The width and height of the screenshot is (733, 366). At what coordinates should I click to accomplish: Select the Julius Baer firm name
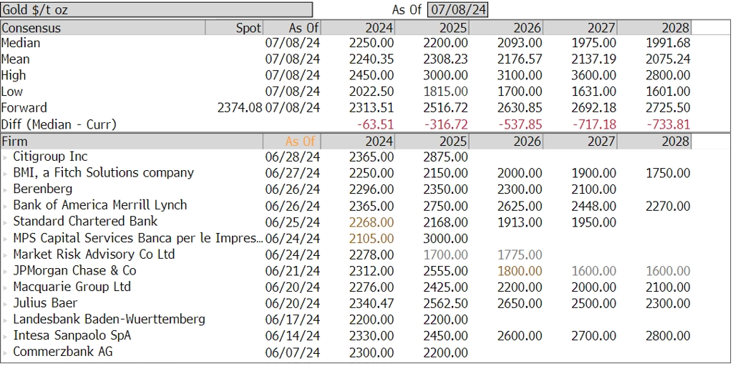click(45, 303)
